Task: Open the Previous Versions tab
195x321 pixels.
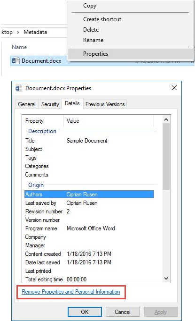Action: [x=105, y=104]
